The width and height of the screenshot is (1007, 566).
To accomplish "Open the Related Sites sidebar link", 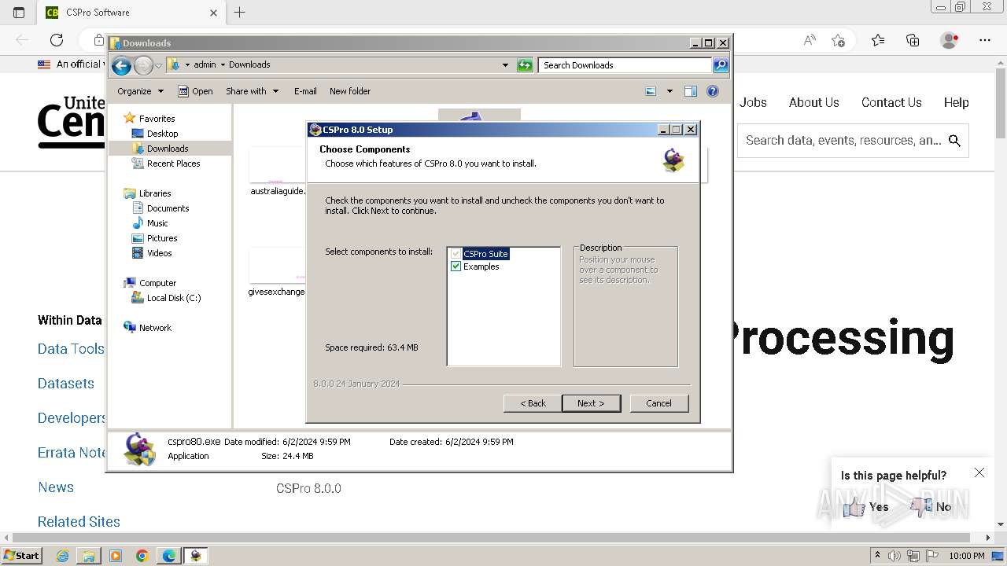I will pos(79,522).
